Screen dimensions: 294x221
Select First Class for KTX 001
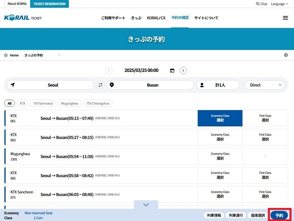(265, 118)
